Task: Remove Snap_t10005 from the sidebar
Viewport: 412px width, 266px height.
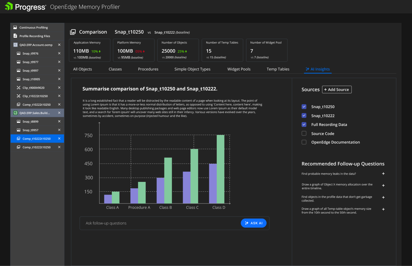Action: point(59,79)
